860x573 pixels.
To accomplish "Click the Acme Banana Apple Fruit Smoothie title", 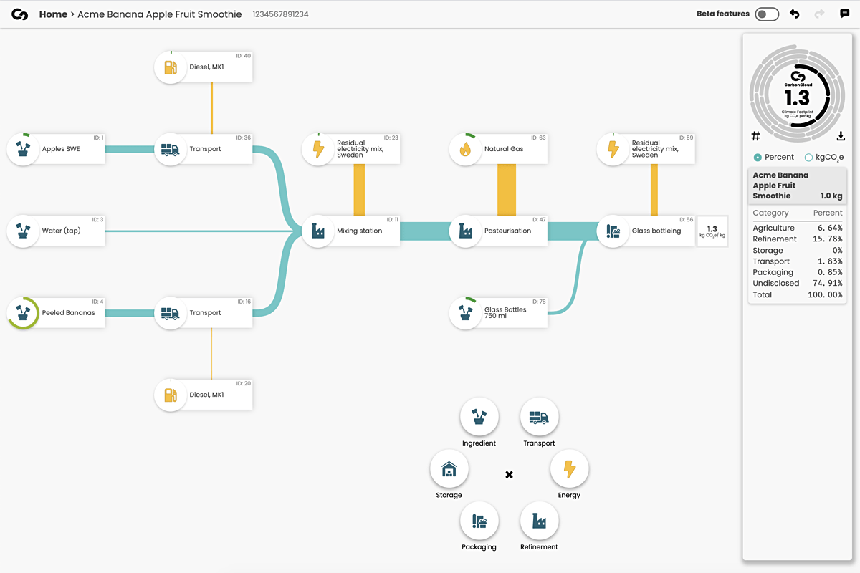I will pos(159,14).
